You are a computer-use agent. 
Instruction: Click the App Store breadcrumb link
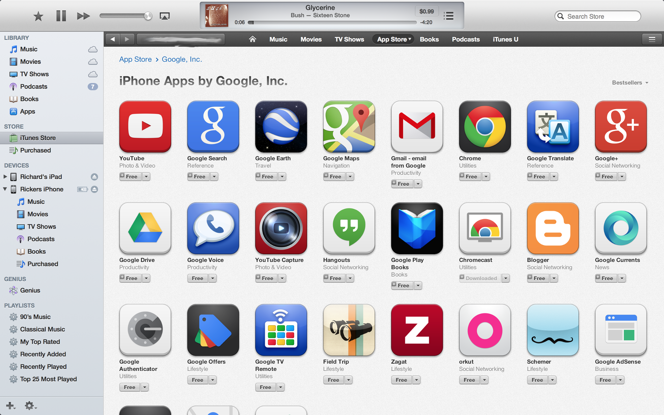click(x=135, y=59)
